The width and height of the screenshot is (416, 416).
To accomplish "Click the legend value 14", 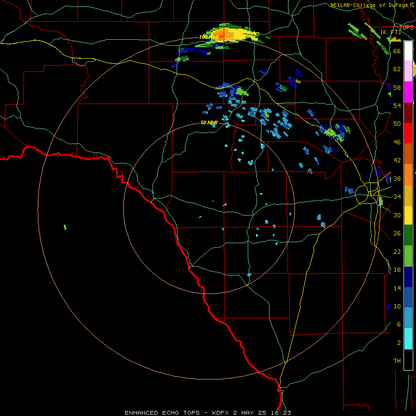I will [x=397, y=288].
